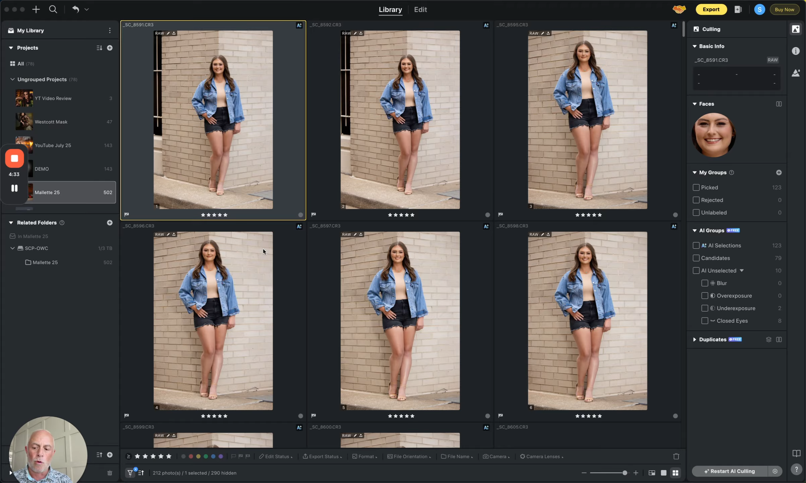The width and height of the screenshot is (806, 483).
Task: Enable the Closed Eyes checkbox
Action: click(x=705, y=321)
